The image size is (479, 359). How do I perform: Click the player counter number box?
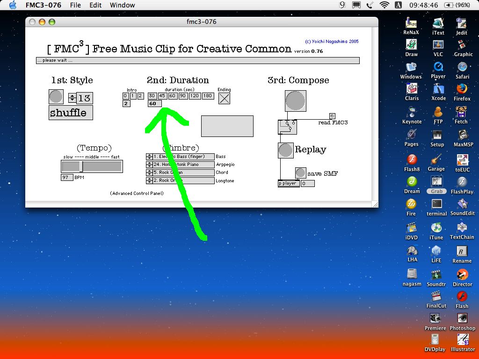tap(308, 183)
